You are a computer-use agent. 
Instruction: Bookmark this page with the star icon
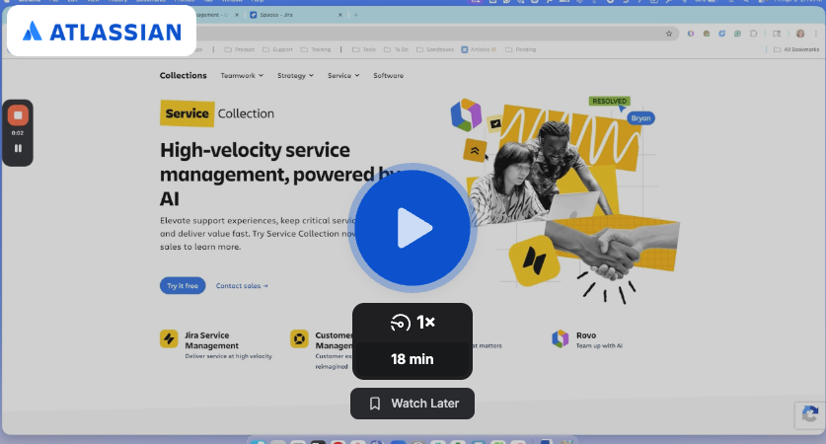(669, 34)
